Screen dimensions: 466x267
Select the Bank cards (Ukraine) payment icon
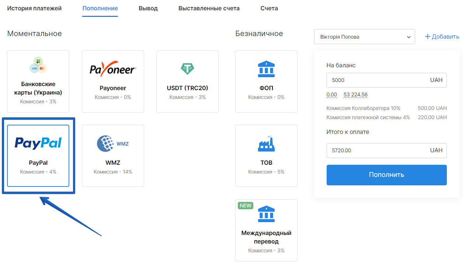[x=38, y=65]
